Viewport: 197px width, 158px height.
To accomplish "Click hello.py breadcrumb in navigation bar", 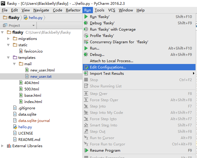I will coord(35,17).
